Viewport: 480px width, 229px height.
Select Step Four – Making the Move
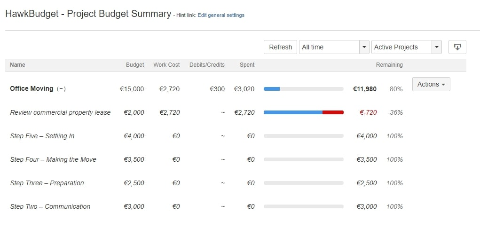point(53,159)
